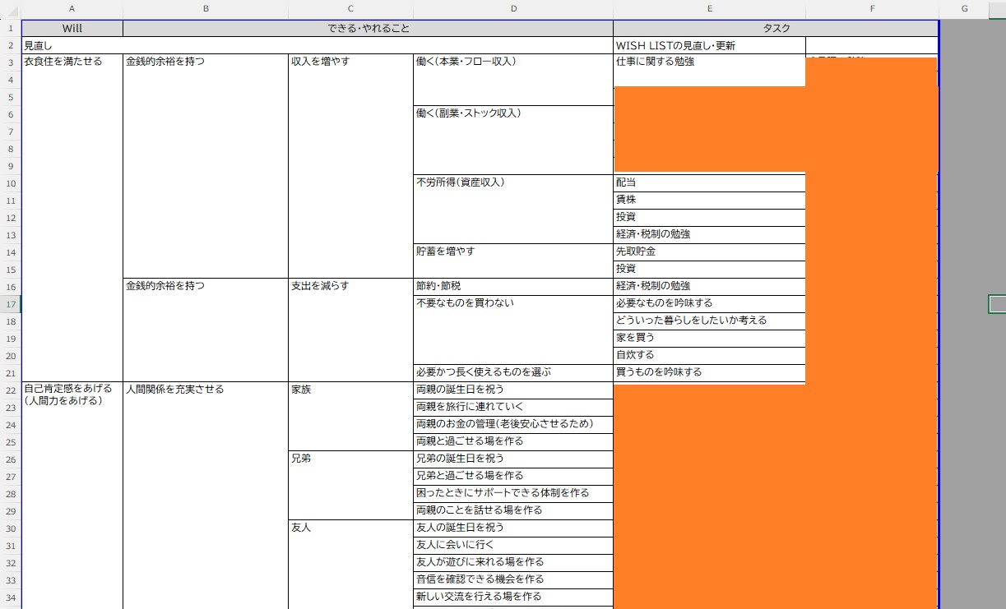Select row 17 header

(10, 303)
